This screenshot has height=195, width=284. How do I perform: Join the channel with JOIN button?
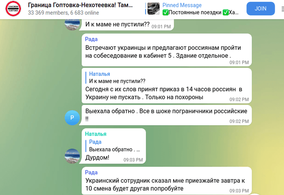coord(261,8)
